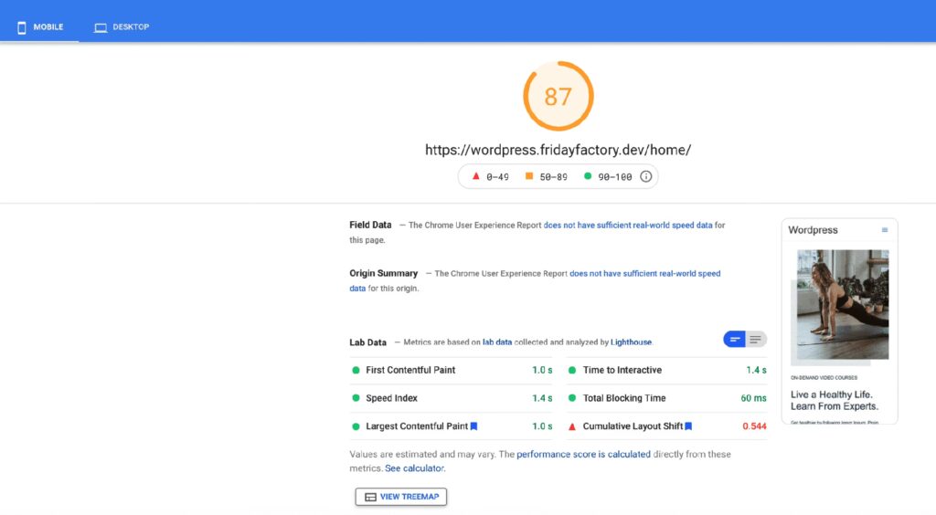936x515 pixels.
Task: Click the lab data link
Action: pos(497,342)
